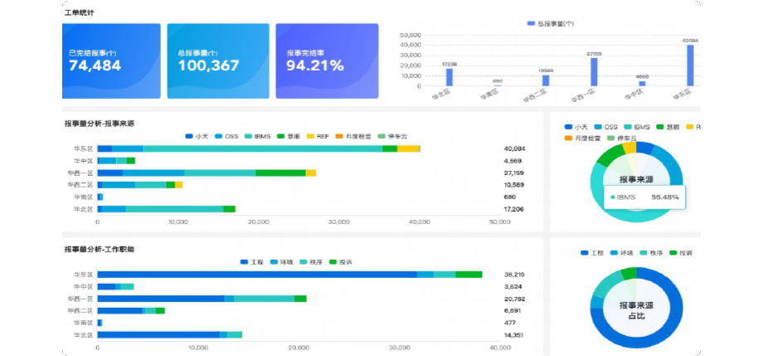
Task: Click the 27159 column in top chart
Action: click(593, 72)
